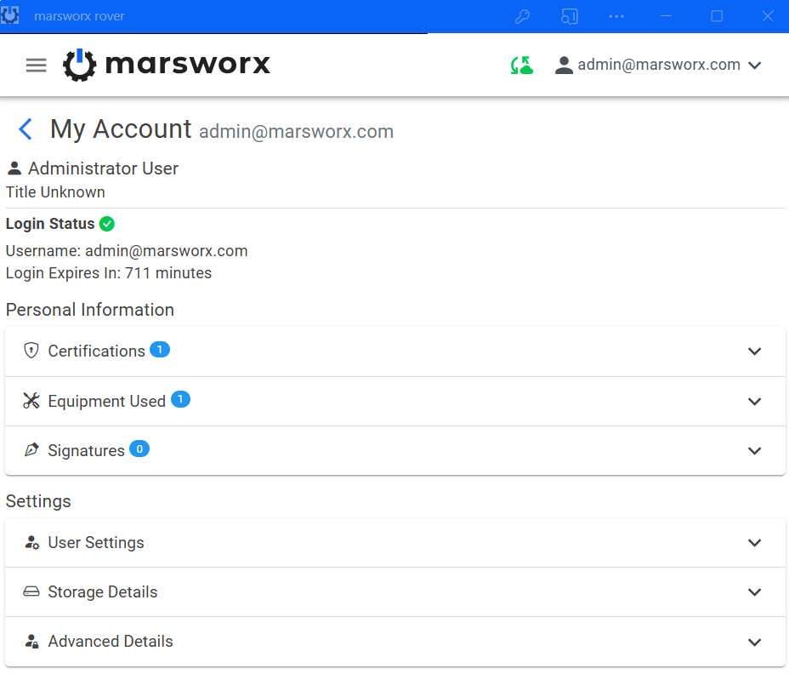The image size is (789, 697).
Task: Click the Certifications shield icon
Action: click(x=31, y=351)
